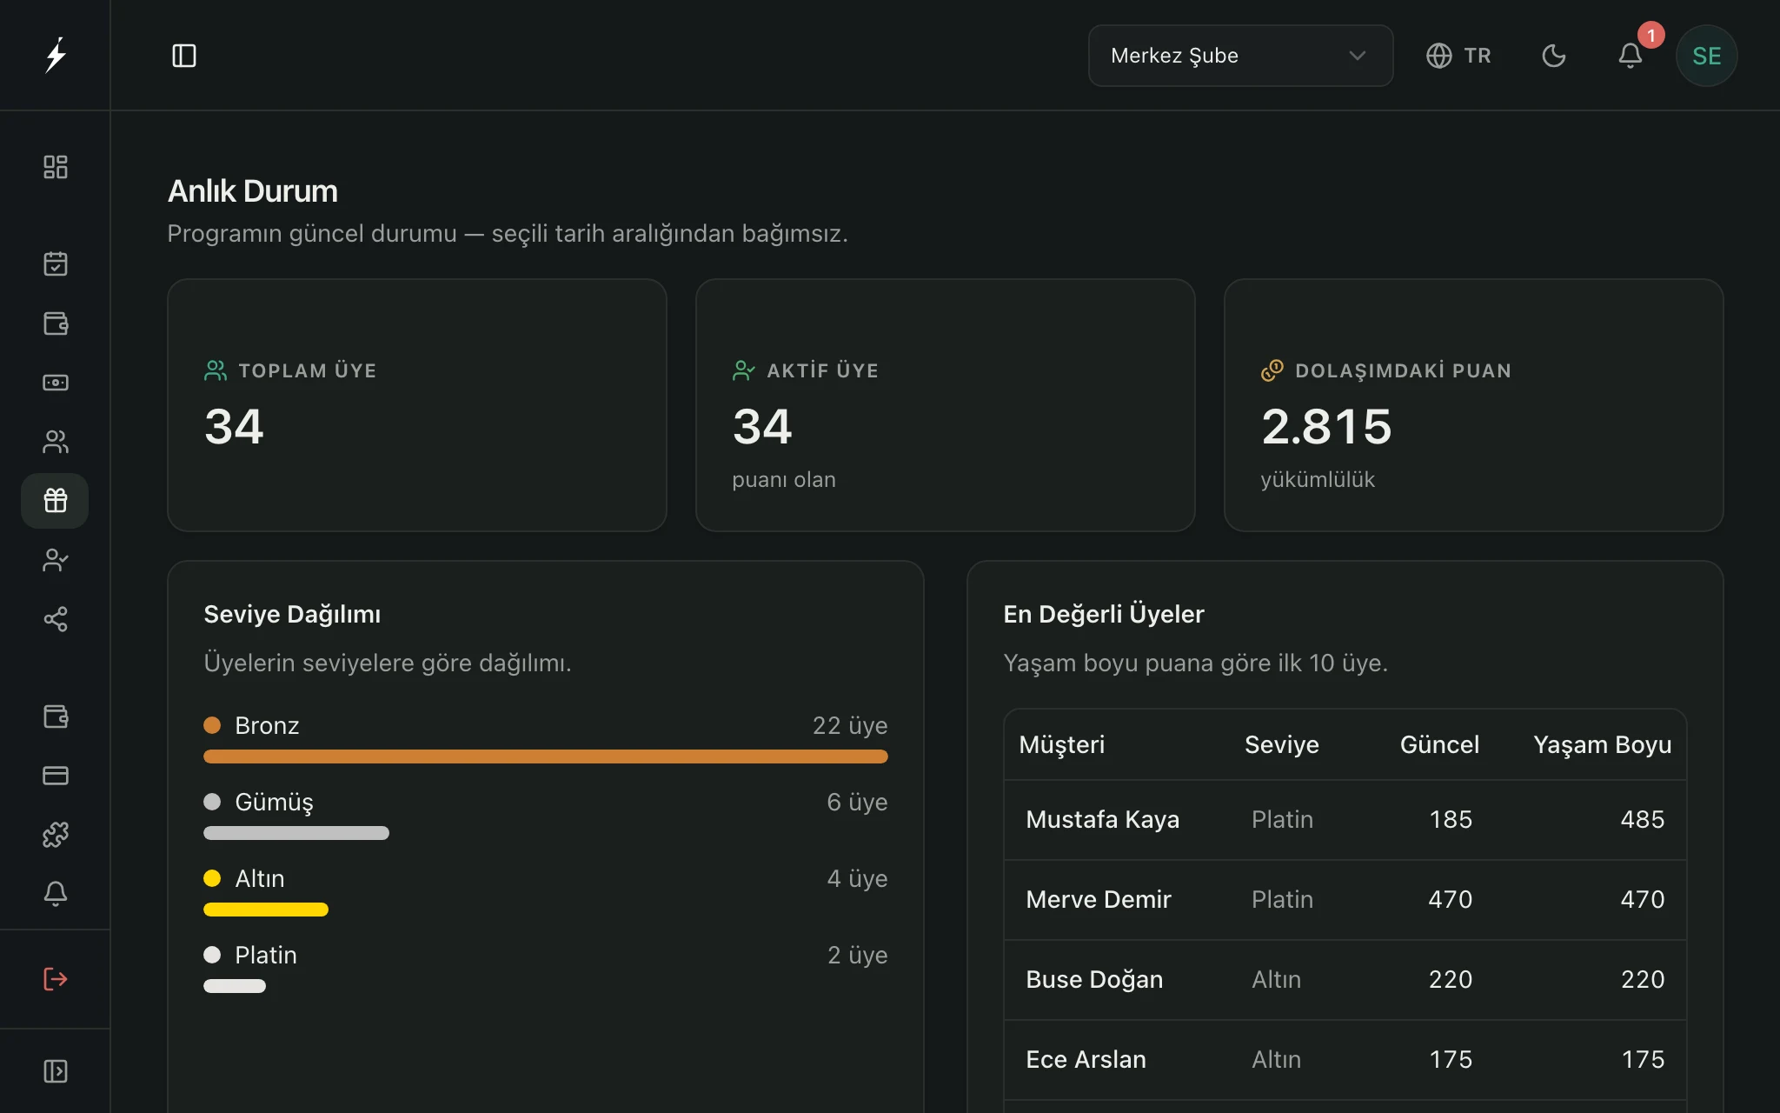1780x1113 pixels.
Task: Click the Yaşam Boyu column header
Action: point(1603,745)
